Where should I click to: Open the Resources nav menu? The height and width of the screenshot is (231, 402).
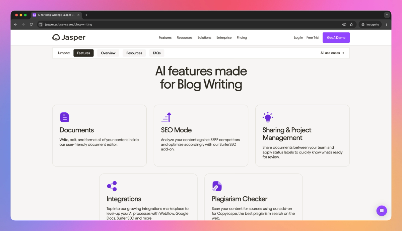coord(185,38)
